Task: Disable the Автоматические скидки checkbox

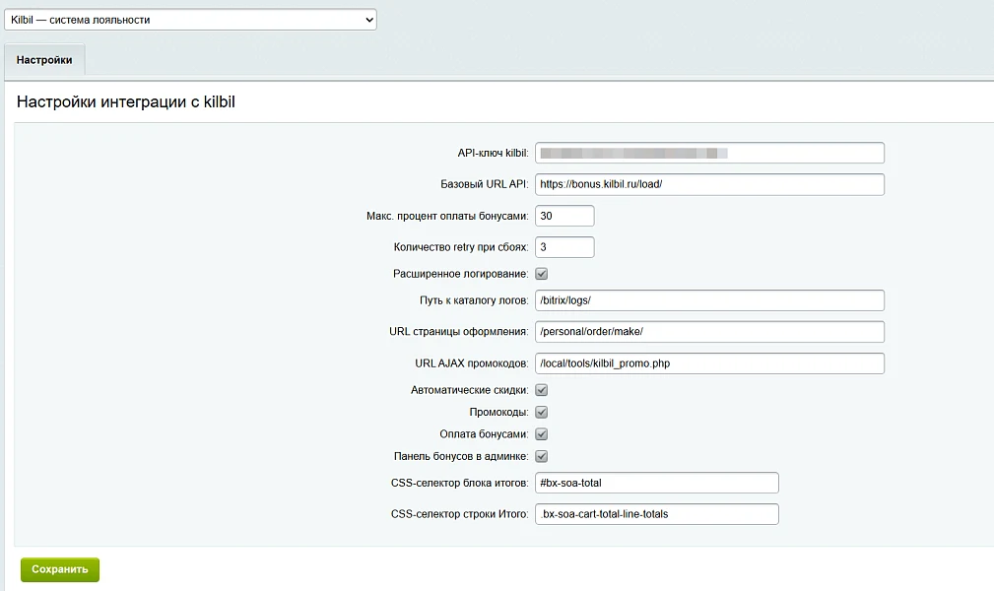Action: pos(542,390)
